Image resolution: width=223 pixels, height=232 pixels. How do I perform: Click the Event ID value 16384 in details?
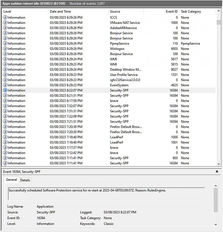click(x=41, y=218)
